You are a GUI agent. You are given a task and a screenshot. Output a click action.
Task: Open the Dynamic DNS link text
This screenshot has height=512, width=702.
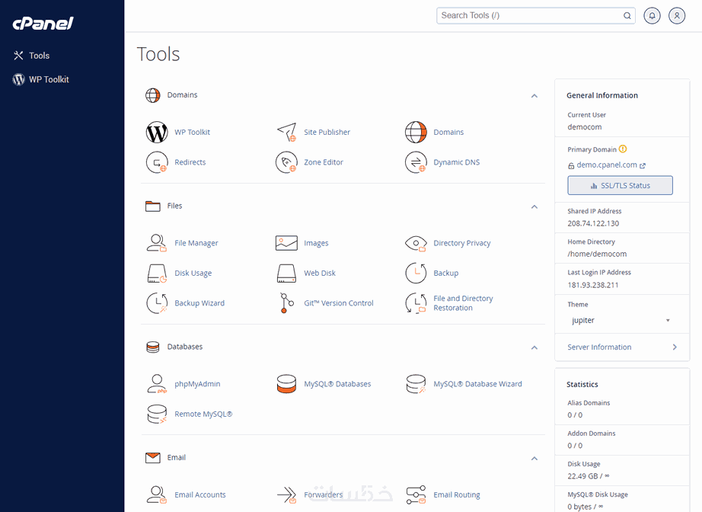pyautogui.click(x=456, y=162)
